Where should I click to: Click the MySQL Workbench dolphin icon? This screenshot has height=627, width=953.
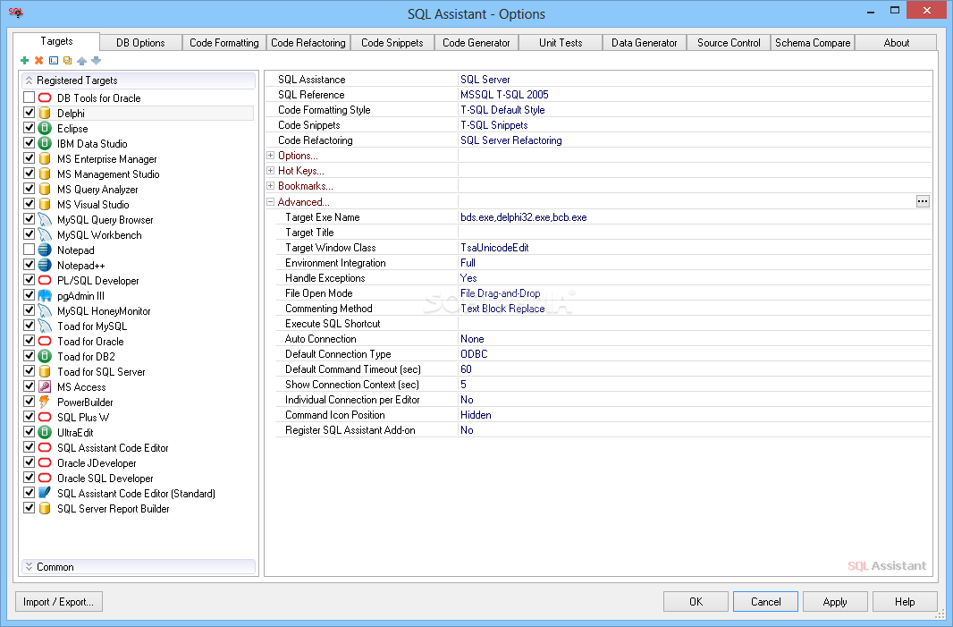coord(45,234)
